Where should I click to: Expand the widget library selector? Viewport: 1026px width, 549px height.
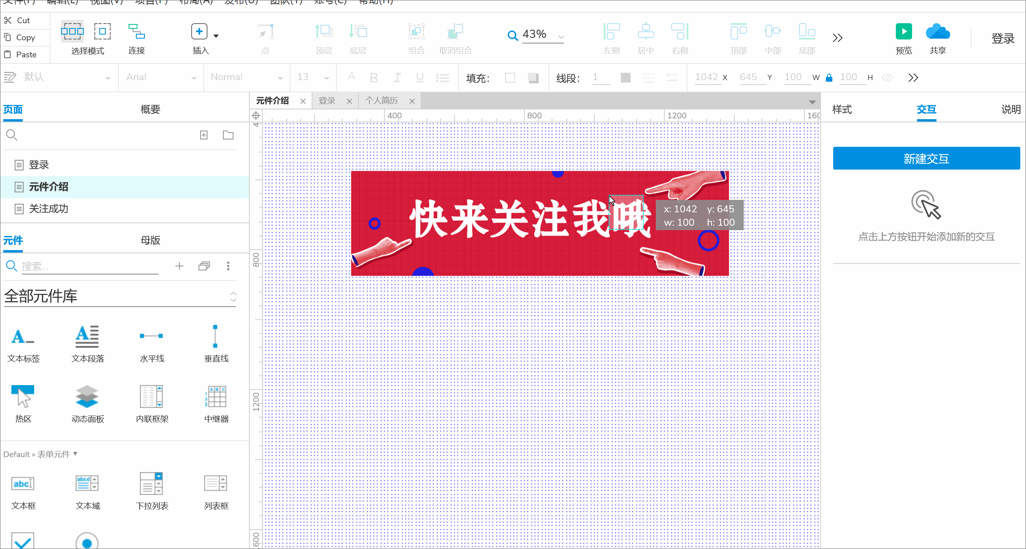(233, 296)
